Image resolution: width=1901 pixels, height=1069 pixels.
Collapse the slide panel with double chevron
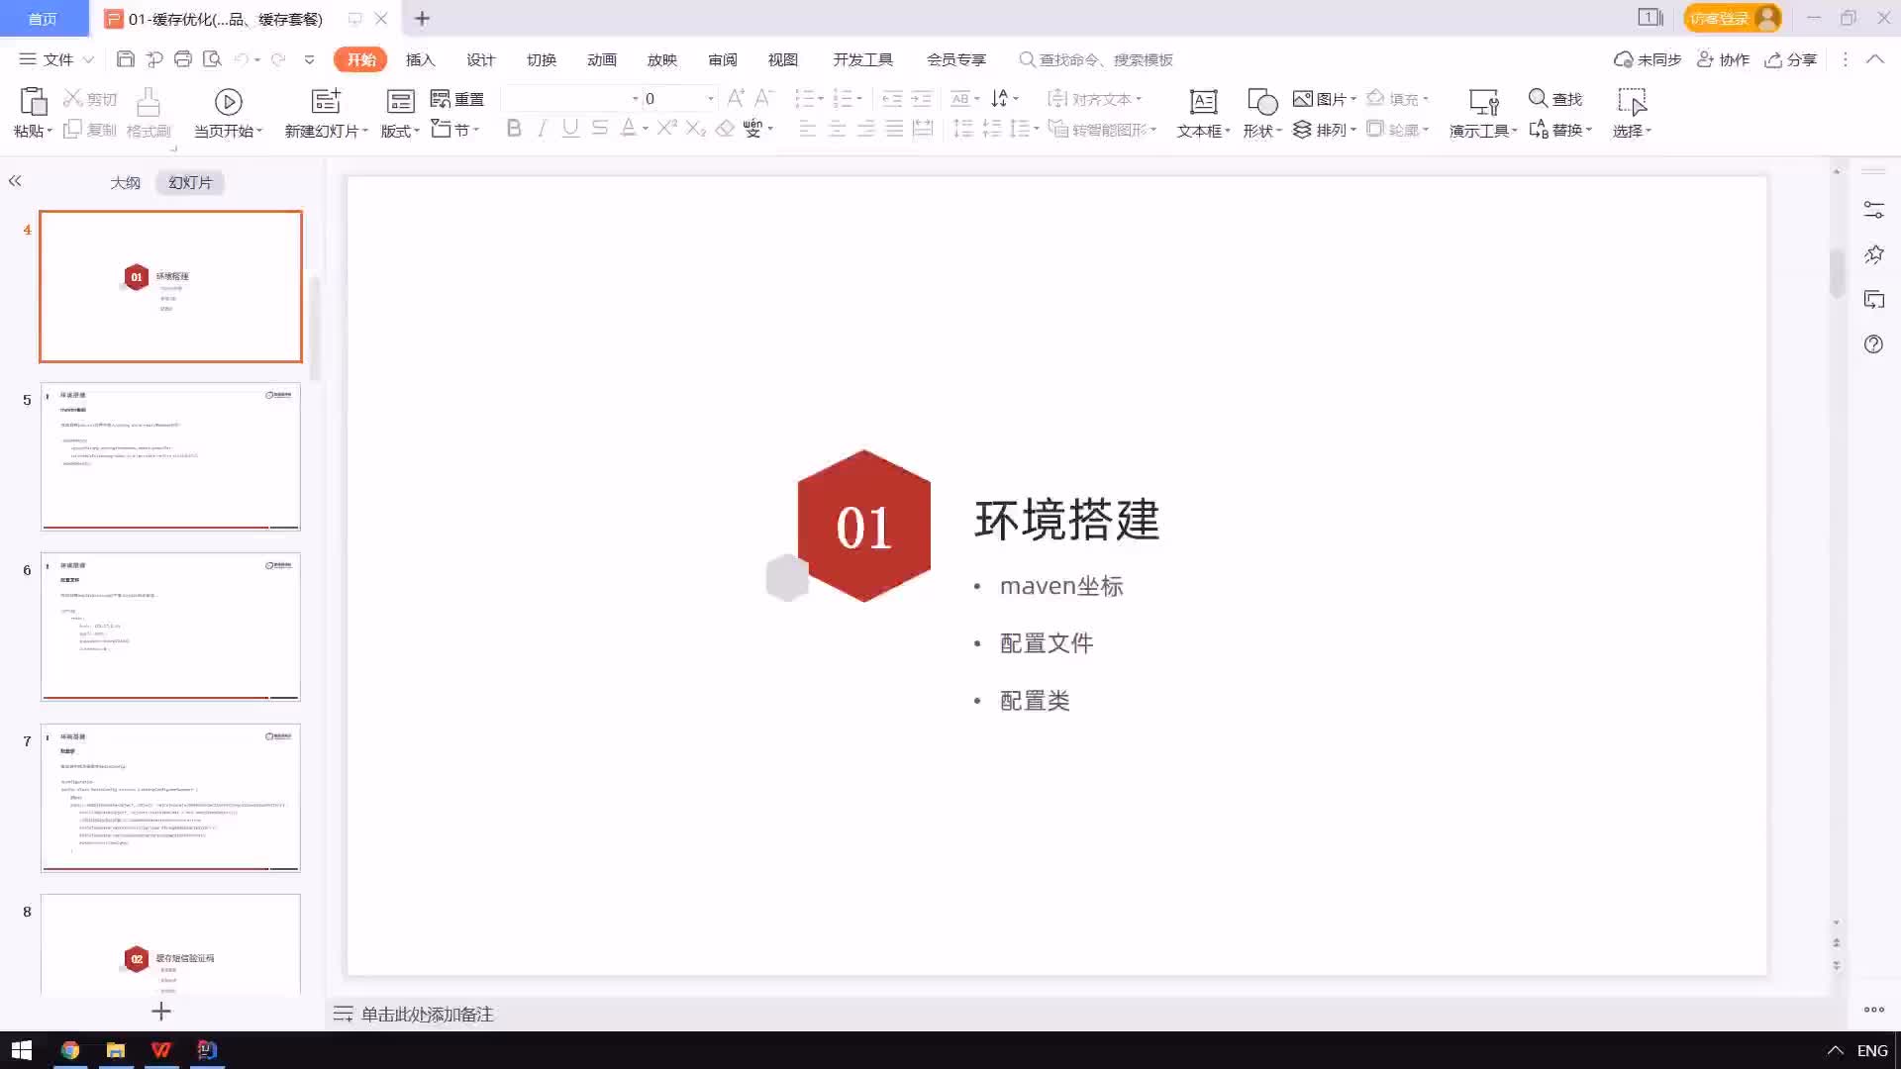[x=15, y=181]
